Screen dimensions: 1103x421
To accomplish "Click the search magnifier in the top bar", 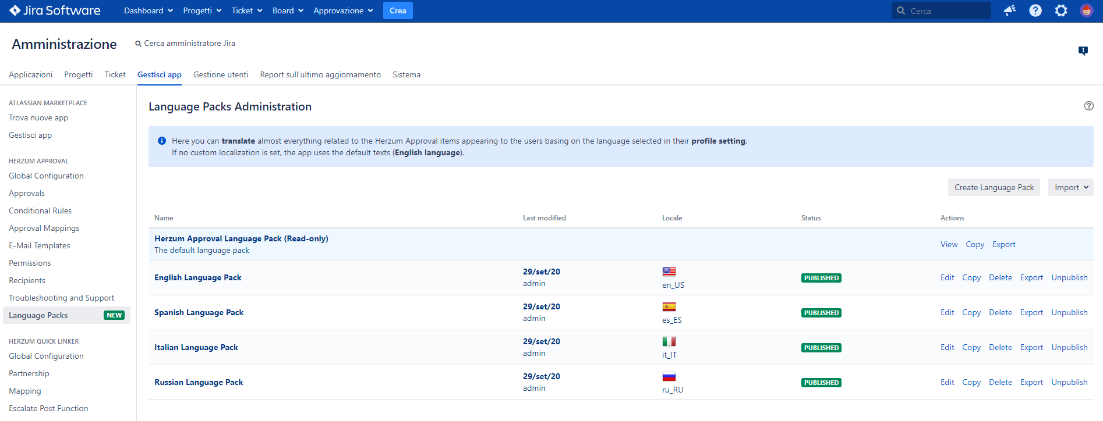I will [x=901, y=10].
